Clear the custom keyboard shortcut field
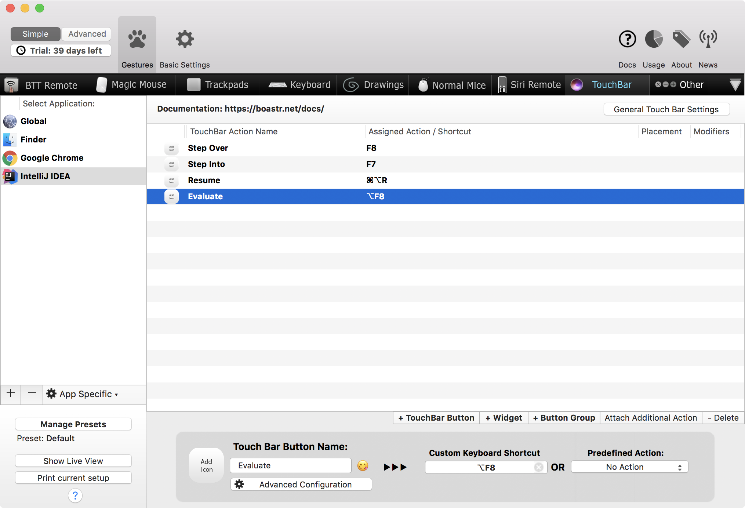The image size is (745, 508). [538, 467]
